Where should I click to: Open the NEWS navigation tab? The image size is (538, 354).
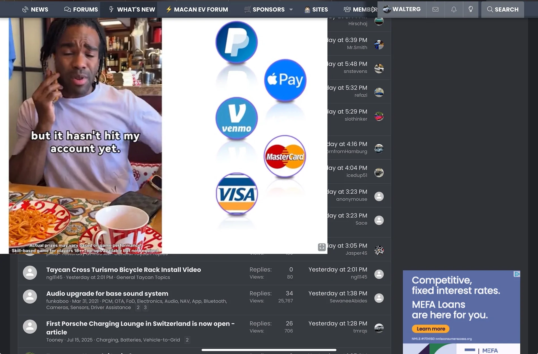coord(35,9)
